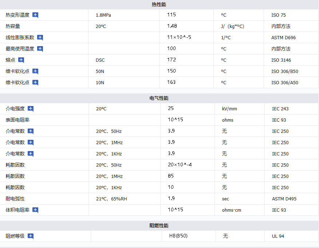319x248 pixels.
Task: Open plus icon for 介电常数 1KHz row
Action: [31, 154]
